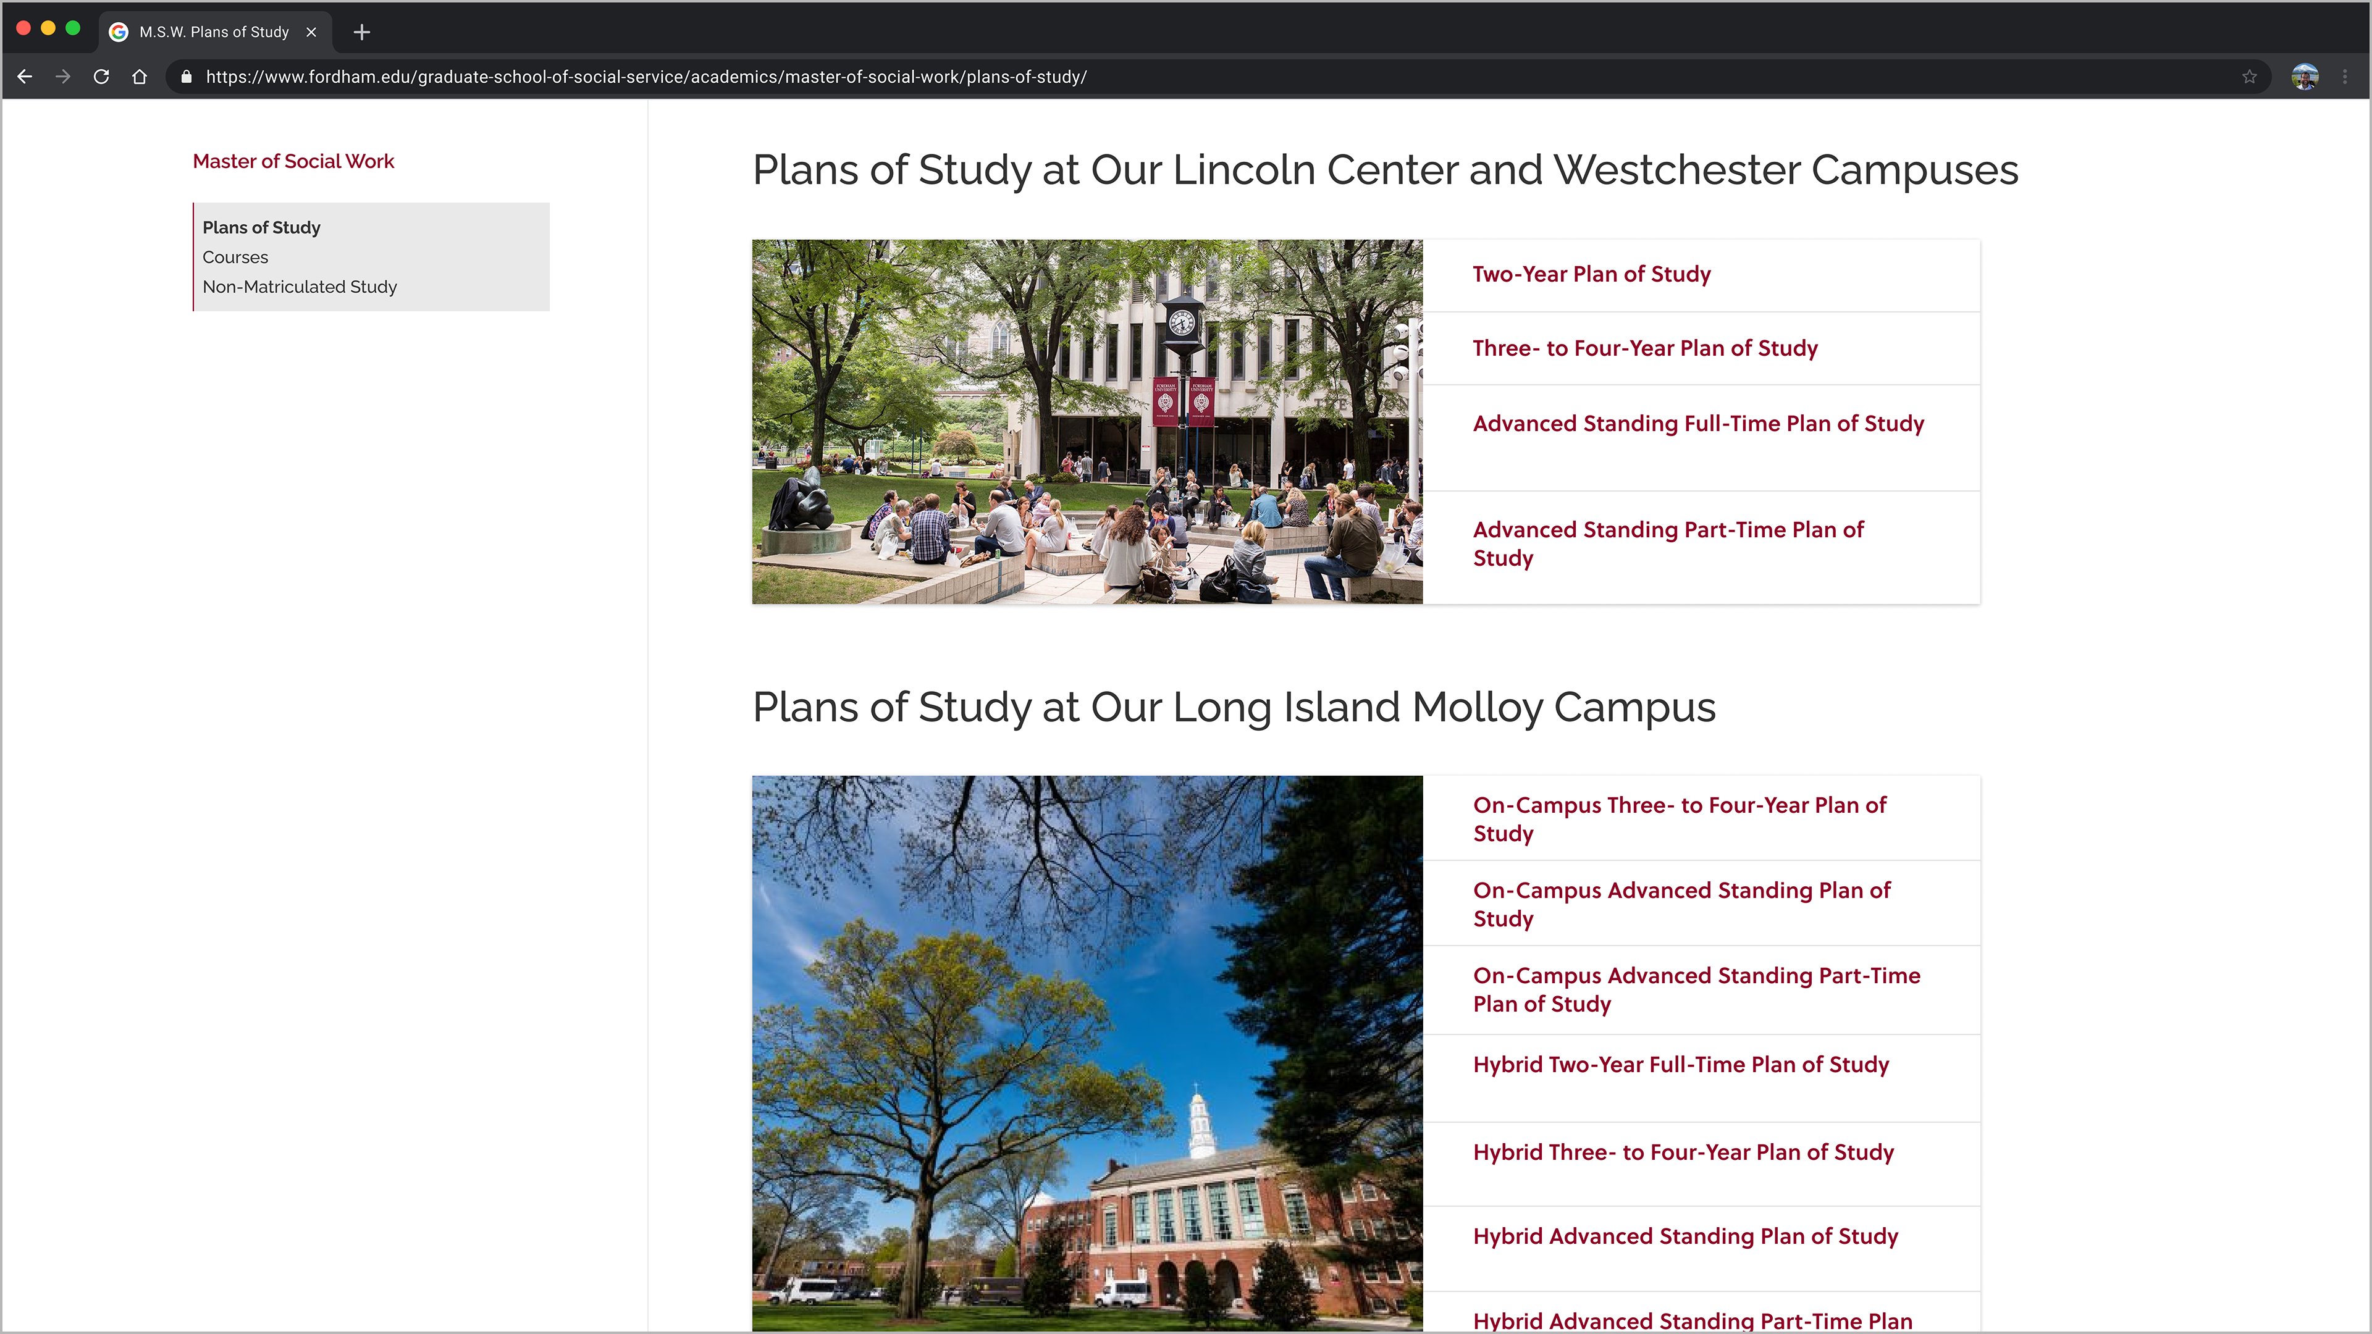Click the red macOS close window button
Viewport: 2372px width, 1334px height.
(24, 28)
